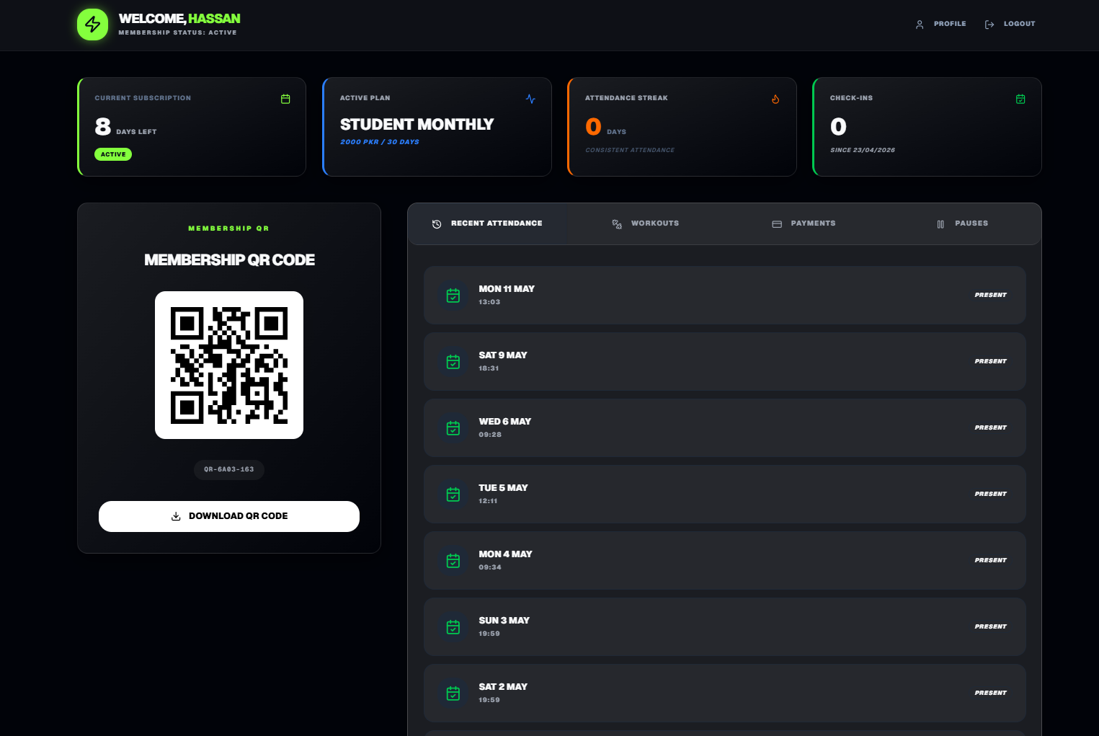The image size is (1099, 736).
Task: Click the WELCOME, HASSAN heading
Action: tap(179, 19)
